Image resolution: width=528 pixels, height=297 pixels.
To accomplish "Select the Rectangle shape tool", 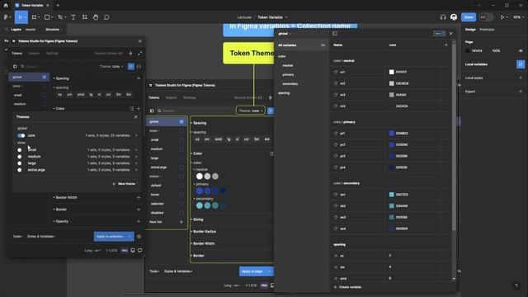I will [x=47, y=17].
